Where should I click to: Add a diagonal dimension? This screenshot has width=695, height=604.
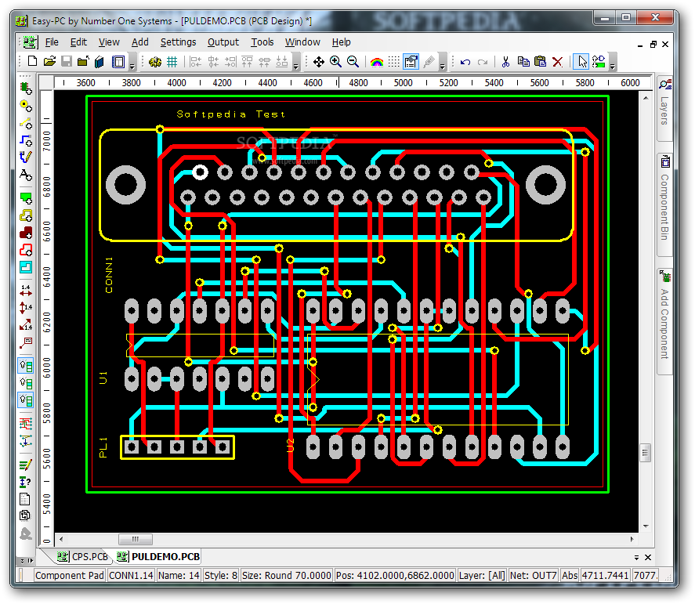click(x=26, y=325)
